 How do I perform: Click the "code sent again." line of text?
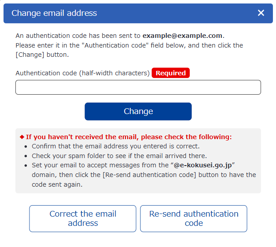[57, 184]
